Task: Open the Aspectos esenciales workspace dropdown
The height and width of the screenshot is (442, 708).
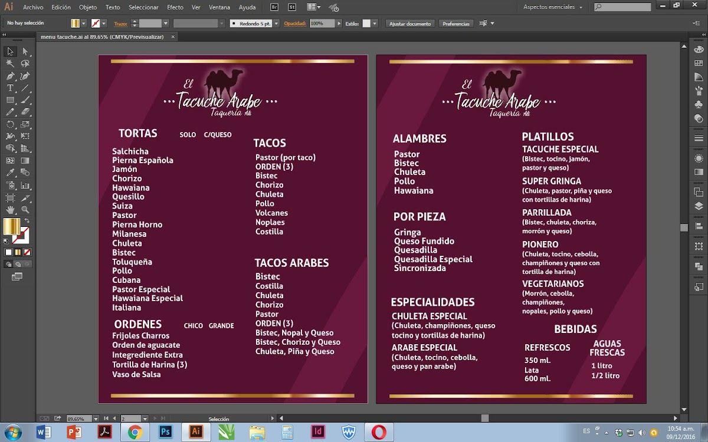Action: click(553, 7)
